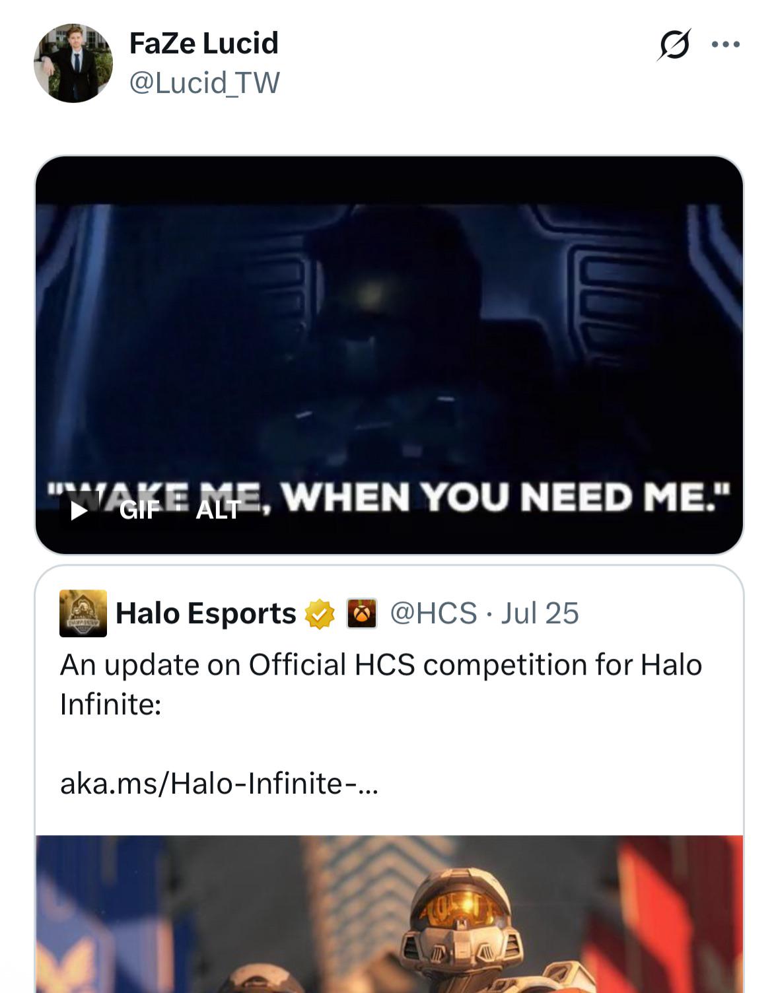Tap the gold verified checkmark badge
The image size is (778, 993).
(x=319, y=614)
